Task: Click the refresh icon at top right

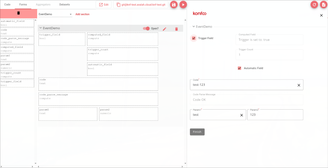Action: [315, 5]
